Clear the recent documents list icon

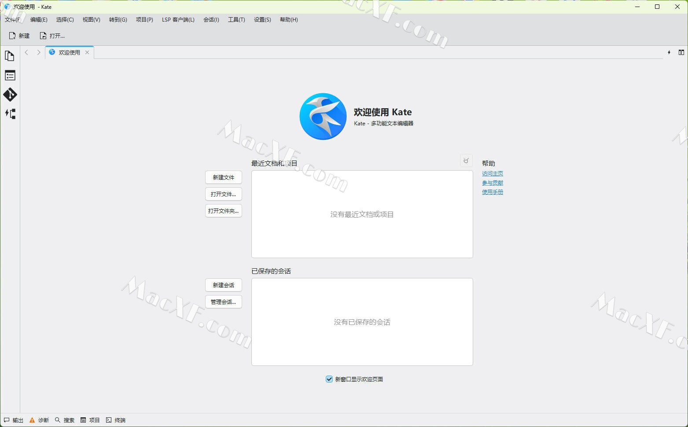click(x=466, y=161)
